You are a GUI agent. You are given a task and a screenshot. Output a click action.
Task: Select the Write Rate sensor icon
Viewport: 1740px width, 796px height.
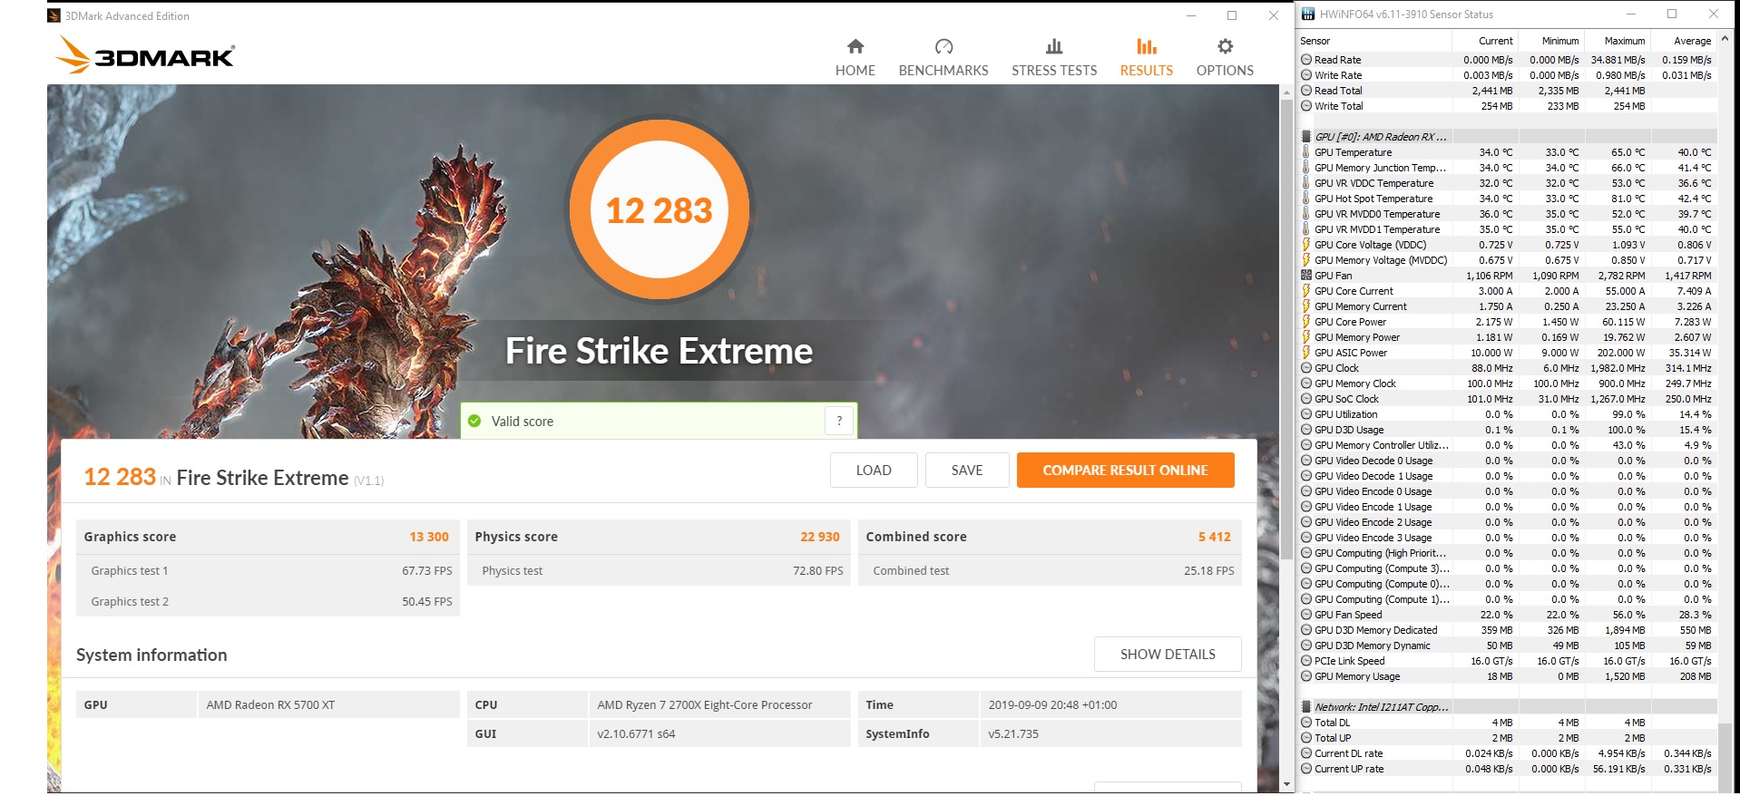[1306, 75]
